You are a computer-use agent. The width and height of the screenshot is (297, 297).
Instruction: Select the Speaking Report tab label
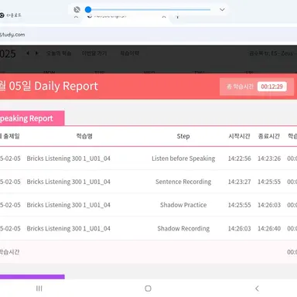(26, 118)
